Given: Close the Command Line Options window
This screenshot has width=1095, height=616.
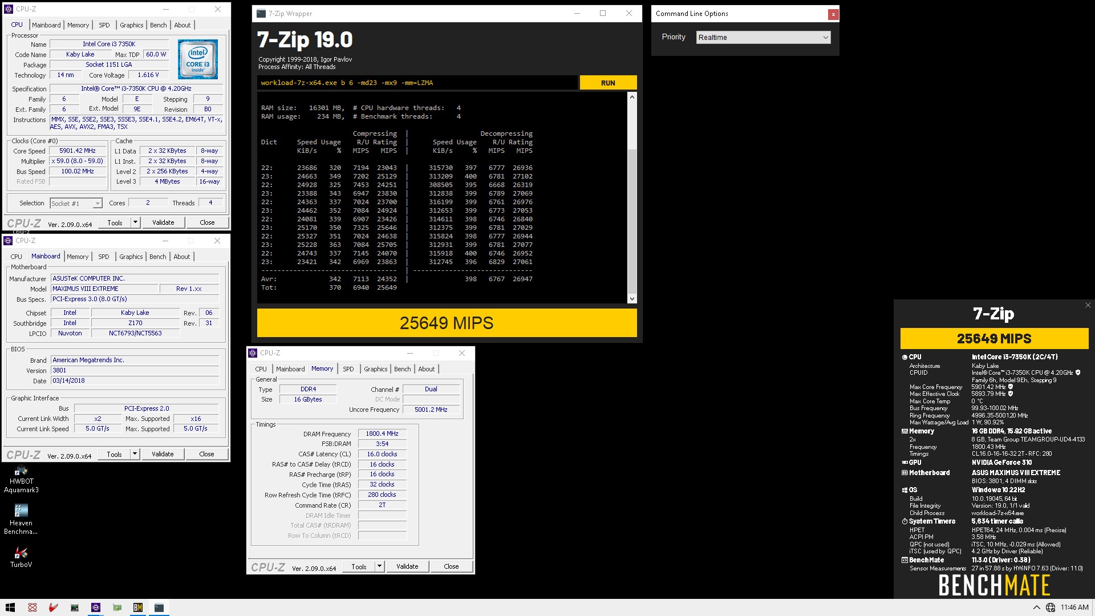Looking at the screenshot, I should click(x=833, y=14).
